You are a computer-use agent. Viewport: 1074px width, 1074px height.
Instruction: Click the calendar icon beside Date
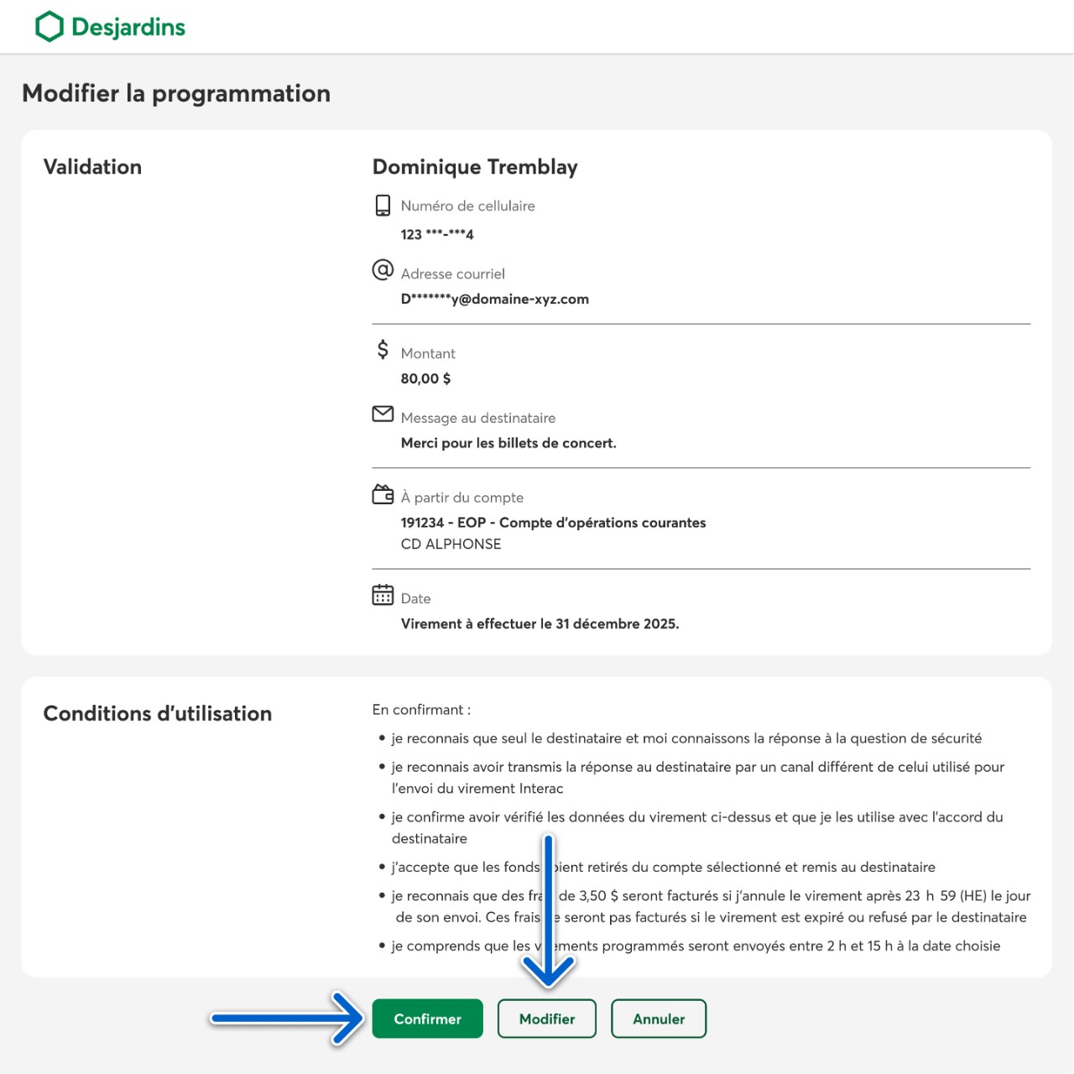coord(383,595)
